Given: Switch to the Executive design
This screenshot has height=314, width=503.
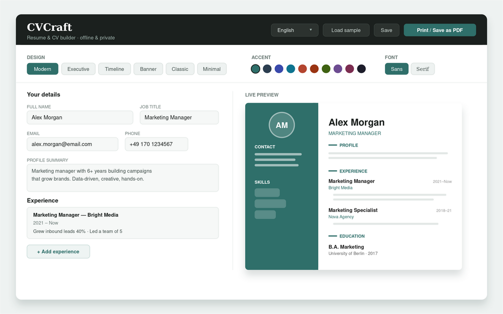Looking at the screenshot, I should click(78, 69).
